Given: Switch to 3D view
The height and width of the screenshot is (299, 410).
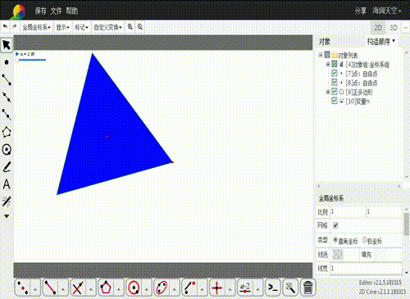Looking at the screenshot, I should [x=394, y=28].
